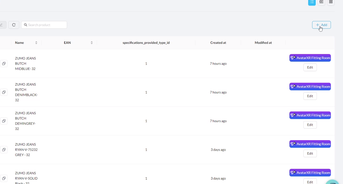
Task: Duplicate the BUTCH DEMINGREY- 32 product
Action: coord(4,121)
